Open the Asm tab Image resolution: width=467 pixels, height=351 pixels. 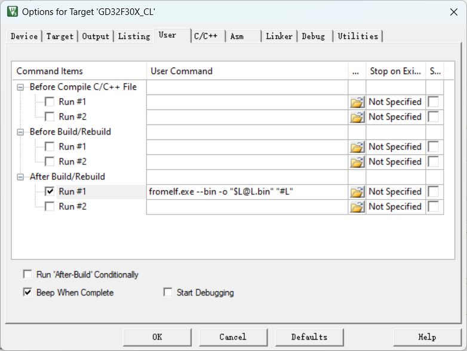tap(244, 36)
